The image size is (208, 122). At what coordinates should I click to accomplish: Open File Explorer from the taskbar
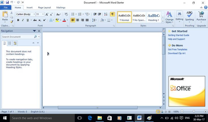coord(100,118)
